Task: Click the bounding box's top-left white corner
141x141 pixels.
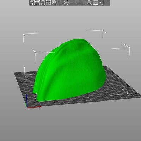Action: [24, 34]
